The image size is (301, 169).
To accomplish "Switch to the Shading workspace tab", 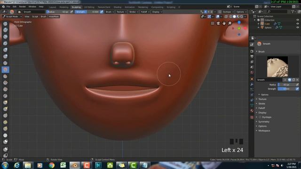I will pyautogui.click(x=118, y=7).
